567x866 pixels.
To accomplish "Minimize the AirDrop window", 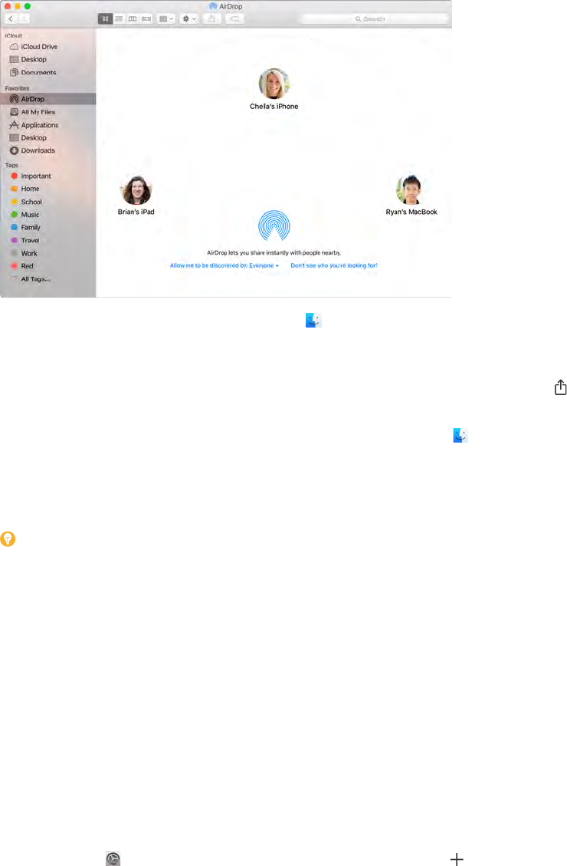I will (x=18, y=6).
